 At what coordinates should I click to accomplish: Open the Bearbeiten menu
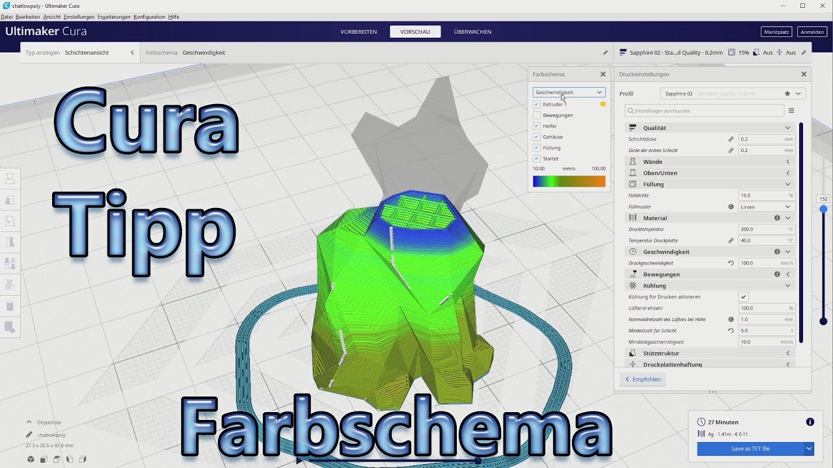(27, 16)
